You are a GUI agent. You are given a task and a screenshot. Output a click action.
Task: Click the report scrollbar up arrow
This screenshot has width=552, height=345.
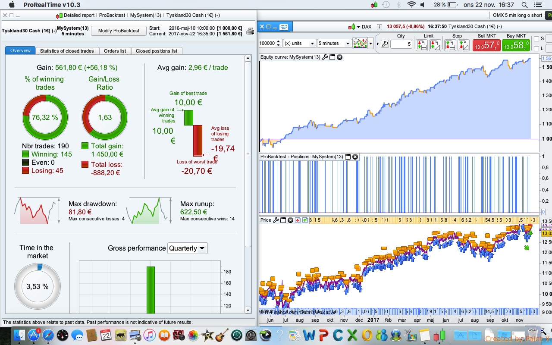248,58
